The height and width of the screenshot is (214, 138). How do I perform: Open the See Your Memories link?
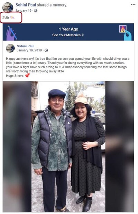point(68,35)
